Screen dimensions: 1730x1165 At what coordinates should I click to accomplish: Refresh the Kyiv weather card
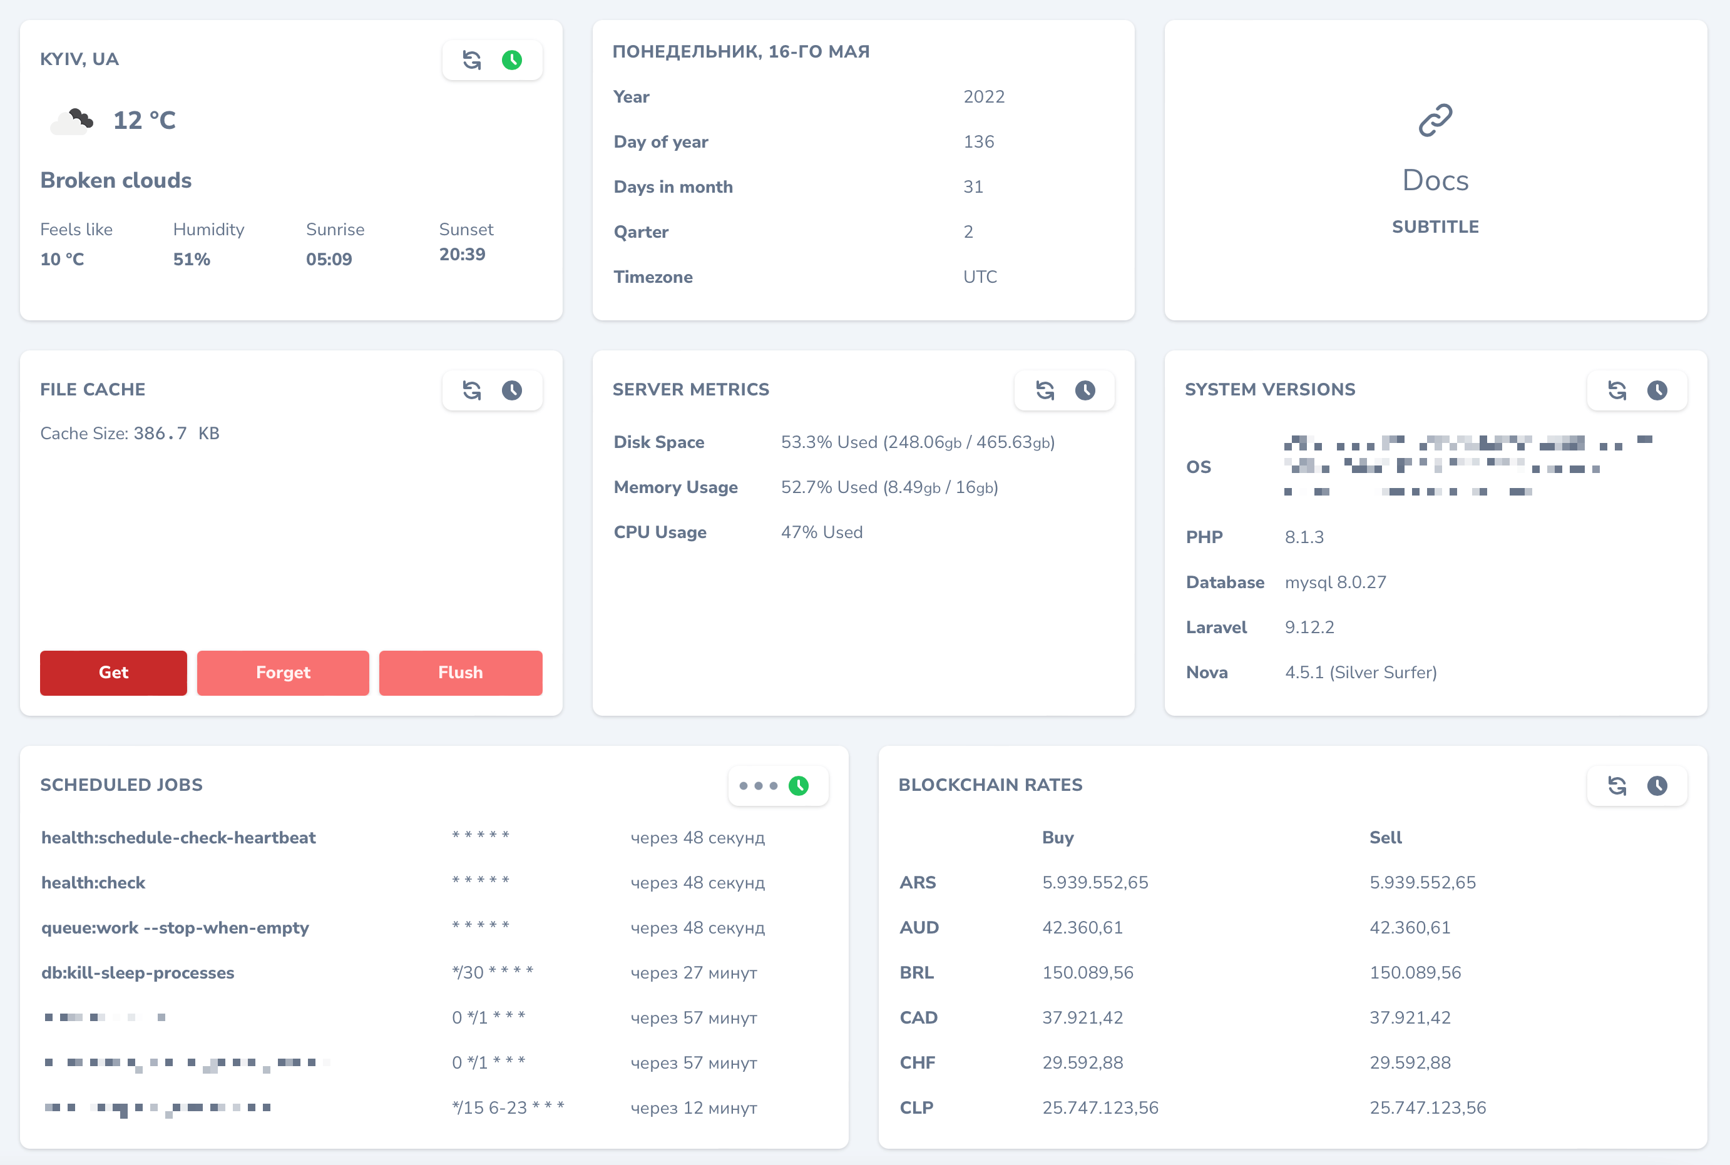pyautogui.click(x=472, y=59)
